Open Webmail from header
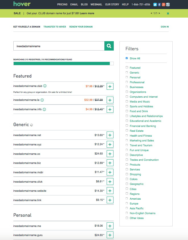 point(96,5)
